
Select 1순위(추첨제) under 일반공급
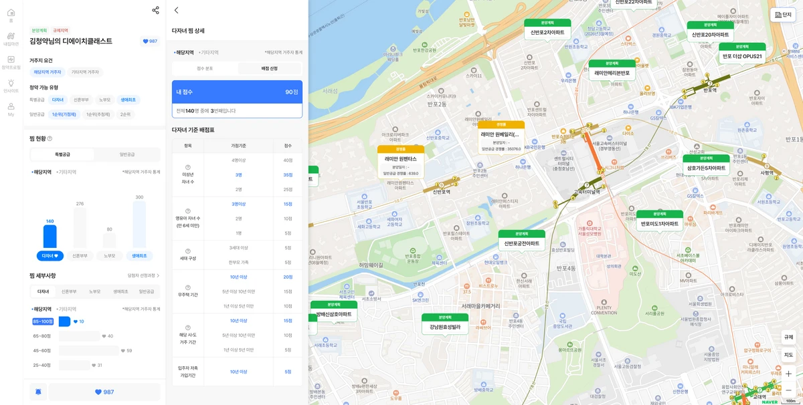[x=98, y=114]
